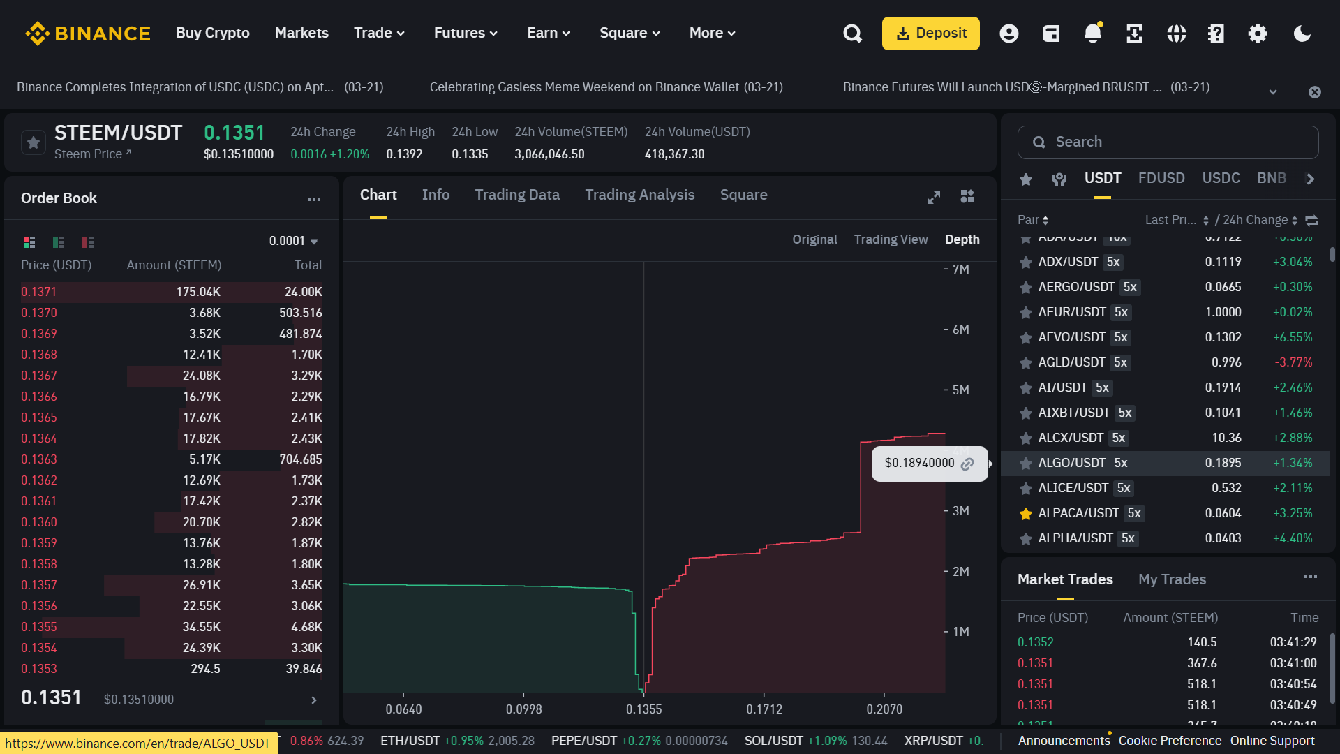This screenshot has width=1340, height=754.
Task: Open the notifications bell
Action: (x=1093, y=34)
